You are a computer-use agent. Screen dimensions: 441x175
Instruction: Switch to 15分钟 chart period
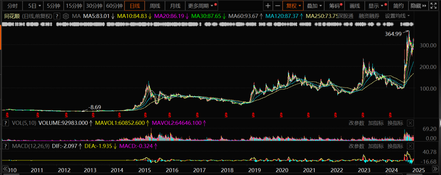click(x=74, y=6)
